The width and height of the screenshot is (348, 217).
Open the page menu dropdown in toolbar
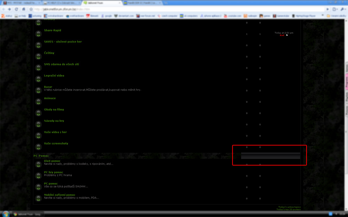335,9
